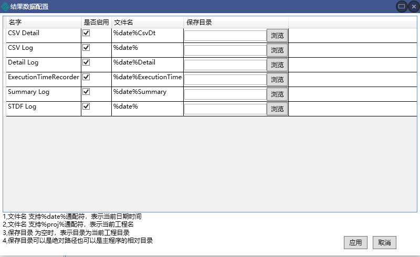This screenshot has width=420, height=257.
Task: Click the 保存目录 column header
Action: pos(236,22)
